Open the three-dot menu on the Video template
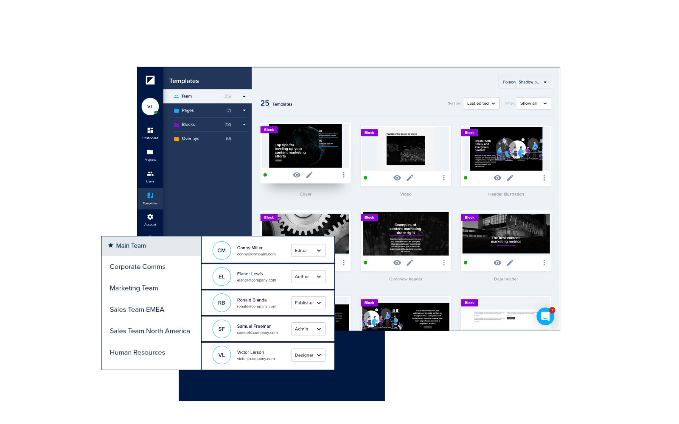The image size is (679, 424). pos(444,178)
